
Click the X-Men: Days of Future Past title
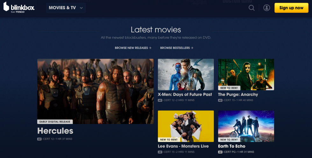click(185, 95)
